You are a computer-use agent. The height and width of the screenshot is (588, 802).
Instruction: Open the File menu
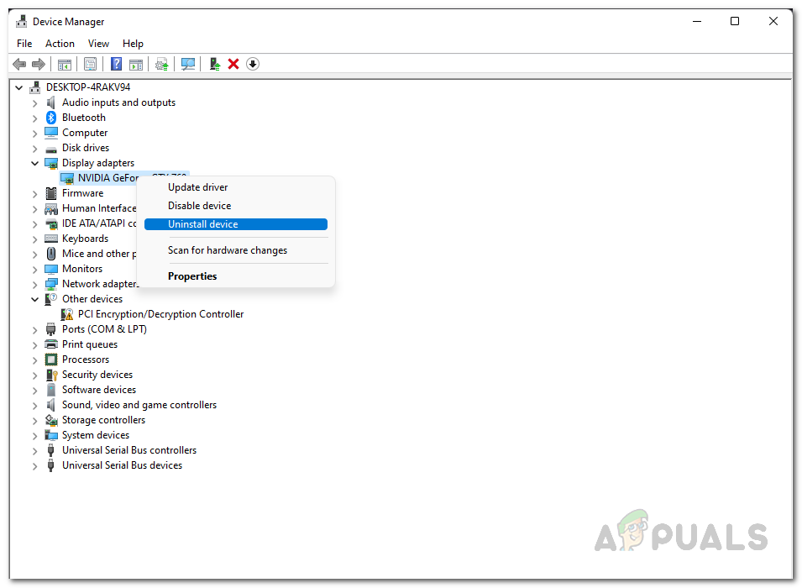(24, 44)
